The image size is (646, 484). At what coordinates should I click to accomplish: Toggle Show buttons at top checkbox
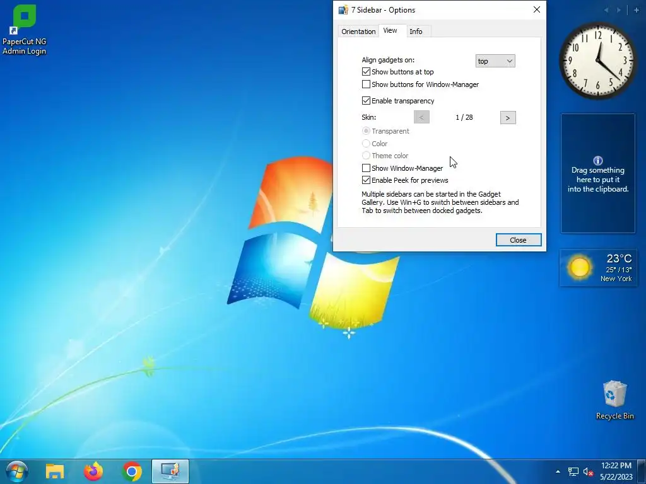click(366, 72)
